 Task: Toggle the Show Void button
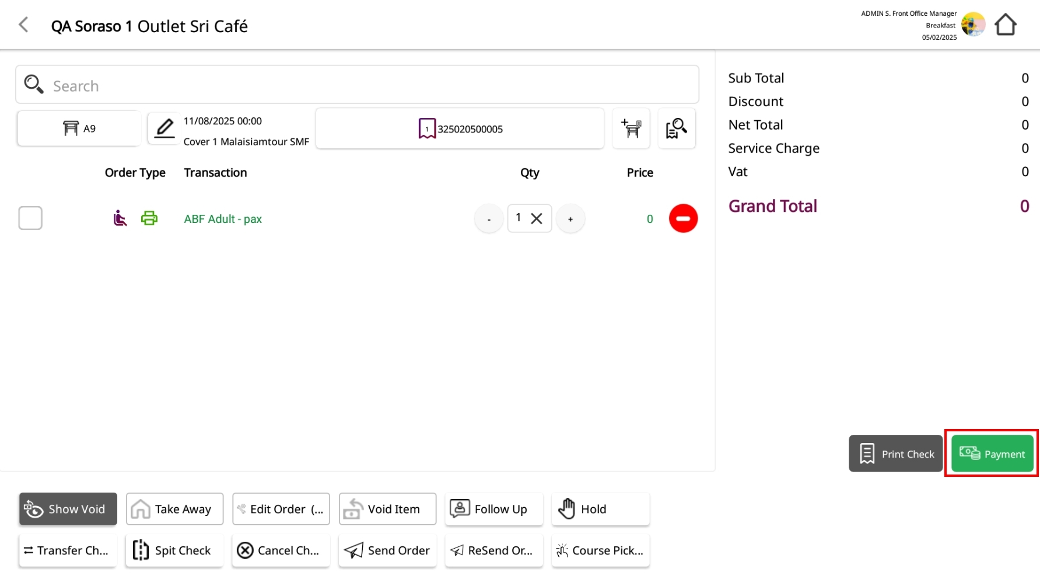pos(68,509)
